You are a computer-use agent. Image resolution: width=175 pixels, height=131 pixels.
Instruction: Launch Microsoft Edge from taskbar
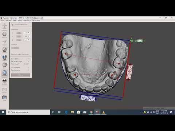click(x=66, y=112)
